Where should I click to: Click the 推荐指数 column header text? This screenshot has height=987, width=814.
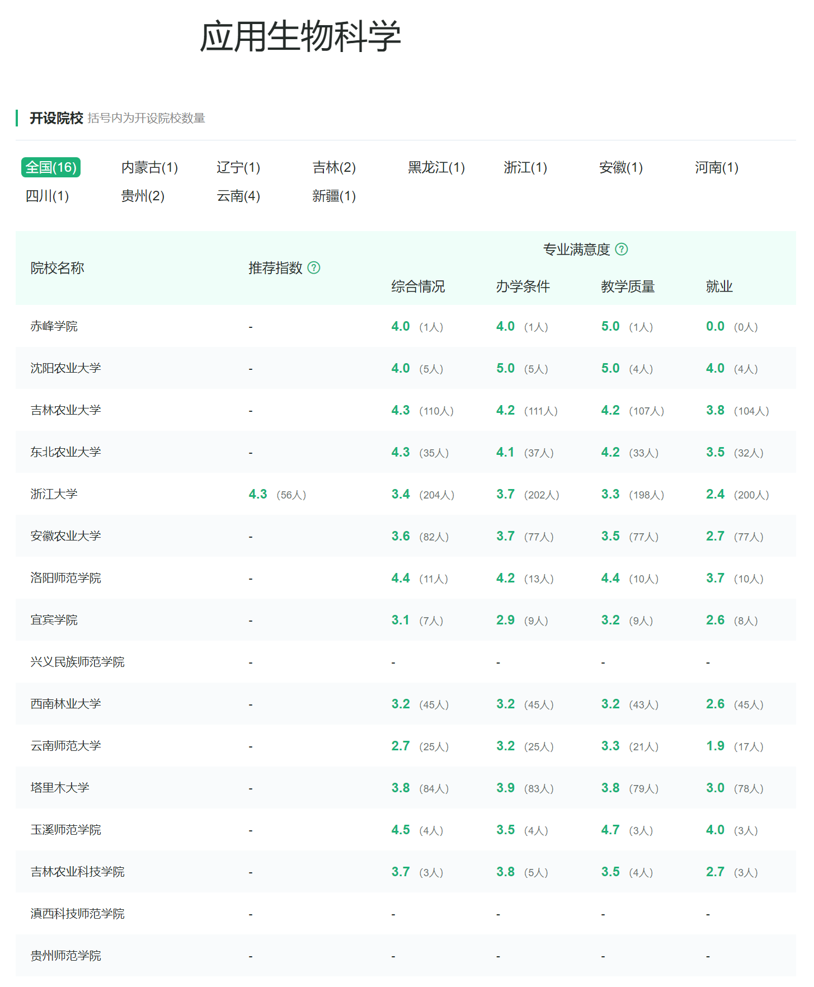click(x=275, y=268)
